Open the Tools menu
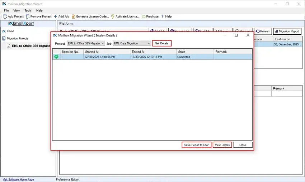This screenshot has height=182, width=305. (x=28, y=10)
